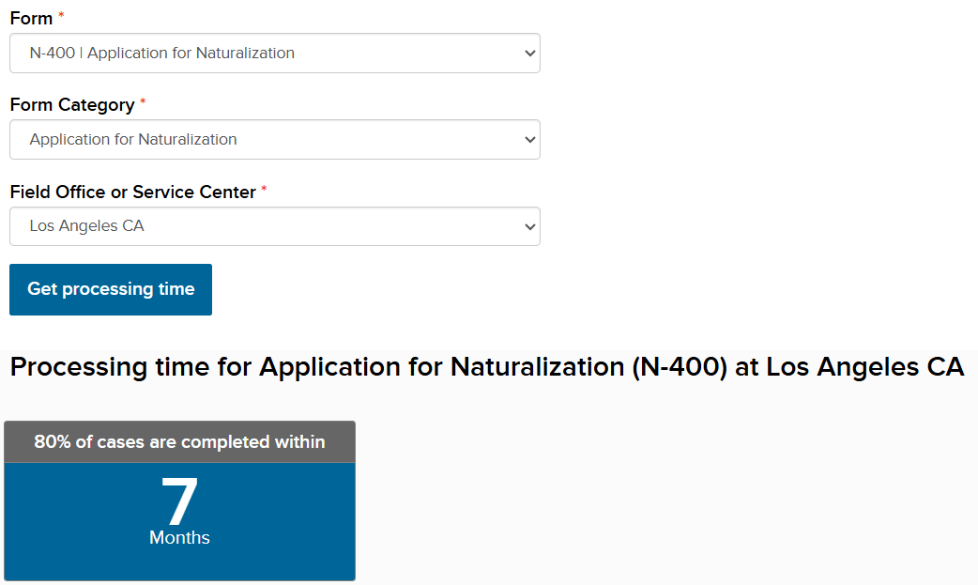
Task: Click the Application for Naturalization category value
Action: point(132,140)
